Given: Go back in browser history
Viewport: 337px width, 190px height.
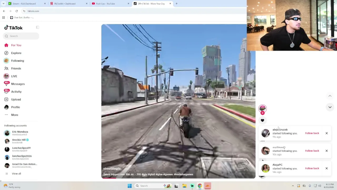Looking at the screenshot, I should tap(4, 11).
